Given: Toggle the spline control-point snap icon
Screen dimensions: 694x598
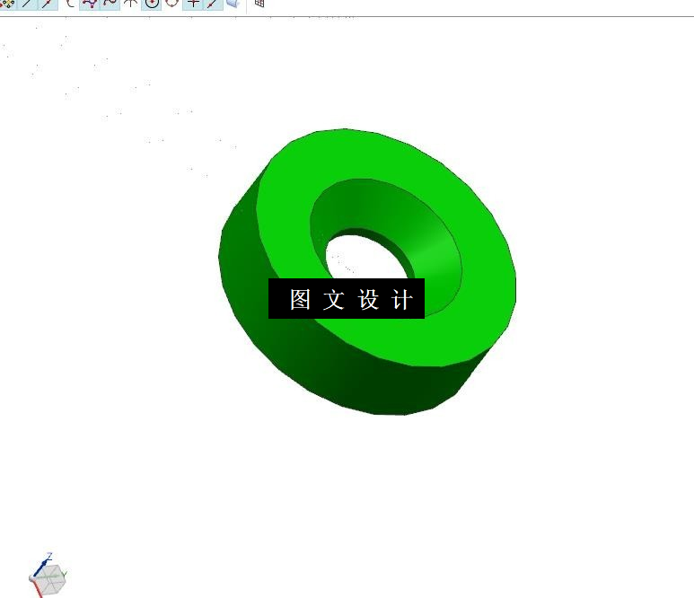Looking at the screenshot, I should 90,4.
